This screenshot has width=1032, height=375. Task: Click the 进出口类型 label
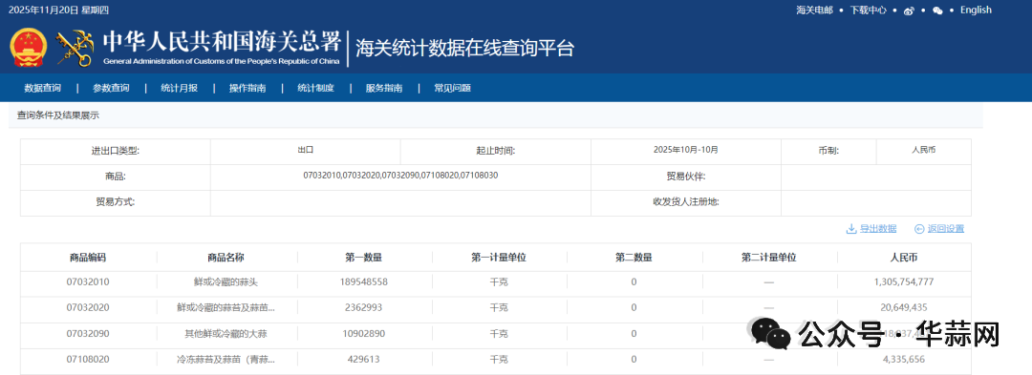(x=116, y=151)
